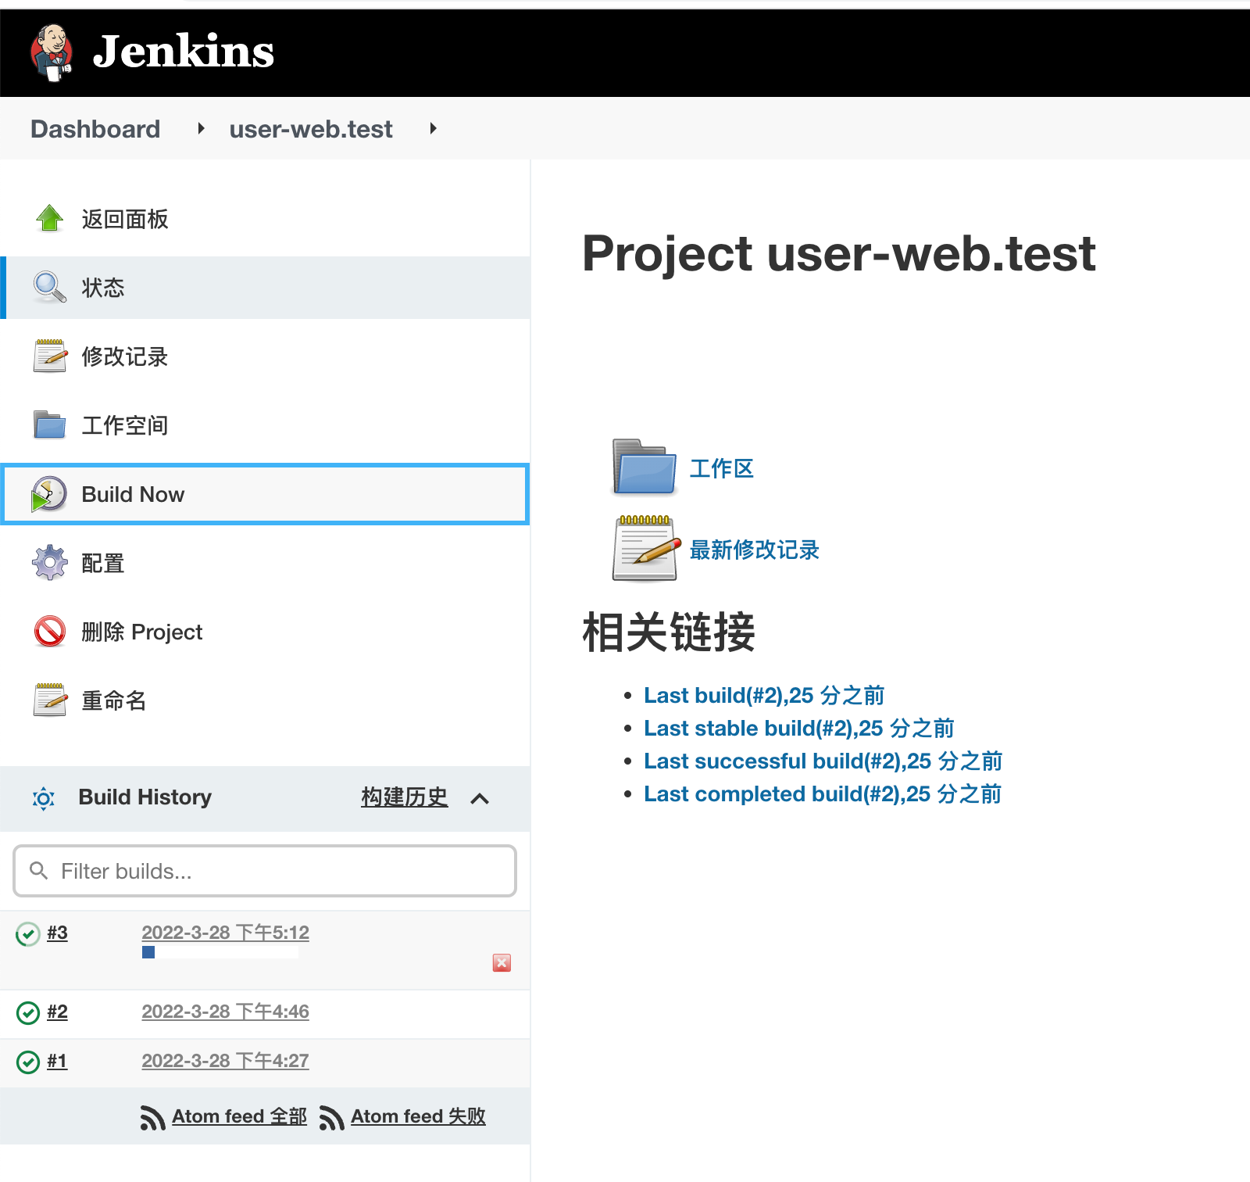The height and width of the screenshot is (1182, 1250).
Task: Choose 删除 Project in the sidebar
Action: [142, 632]
